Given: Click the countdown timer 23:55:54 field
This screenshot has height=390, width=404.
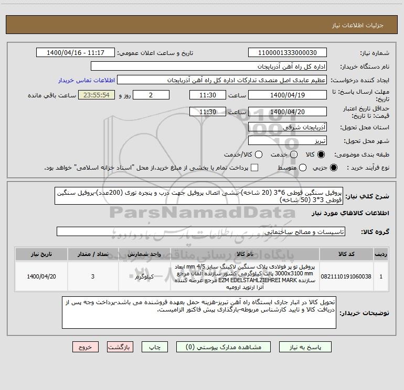Looking at the screenshot, I should tap(97, 95).
